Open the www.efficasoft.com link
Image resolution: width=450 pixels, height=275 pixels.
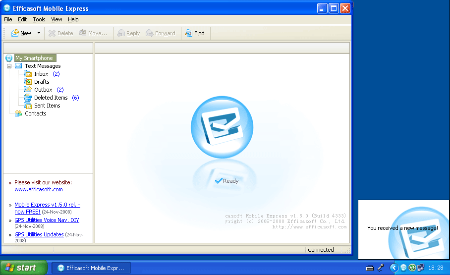coord(39,189)
